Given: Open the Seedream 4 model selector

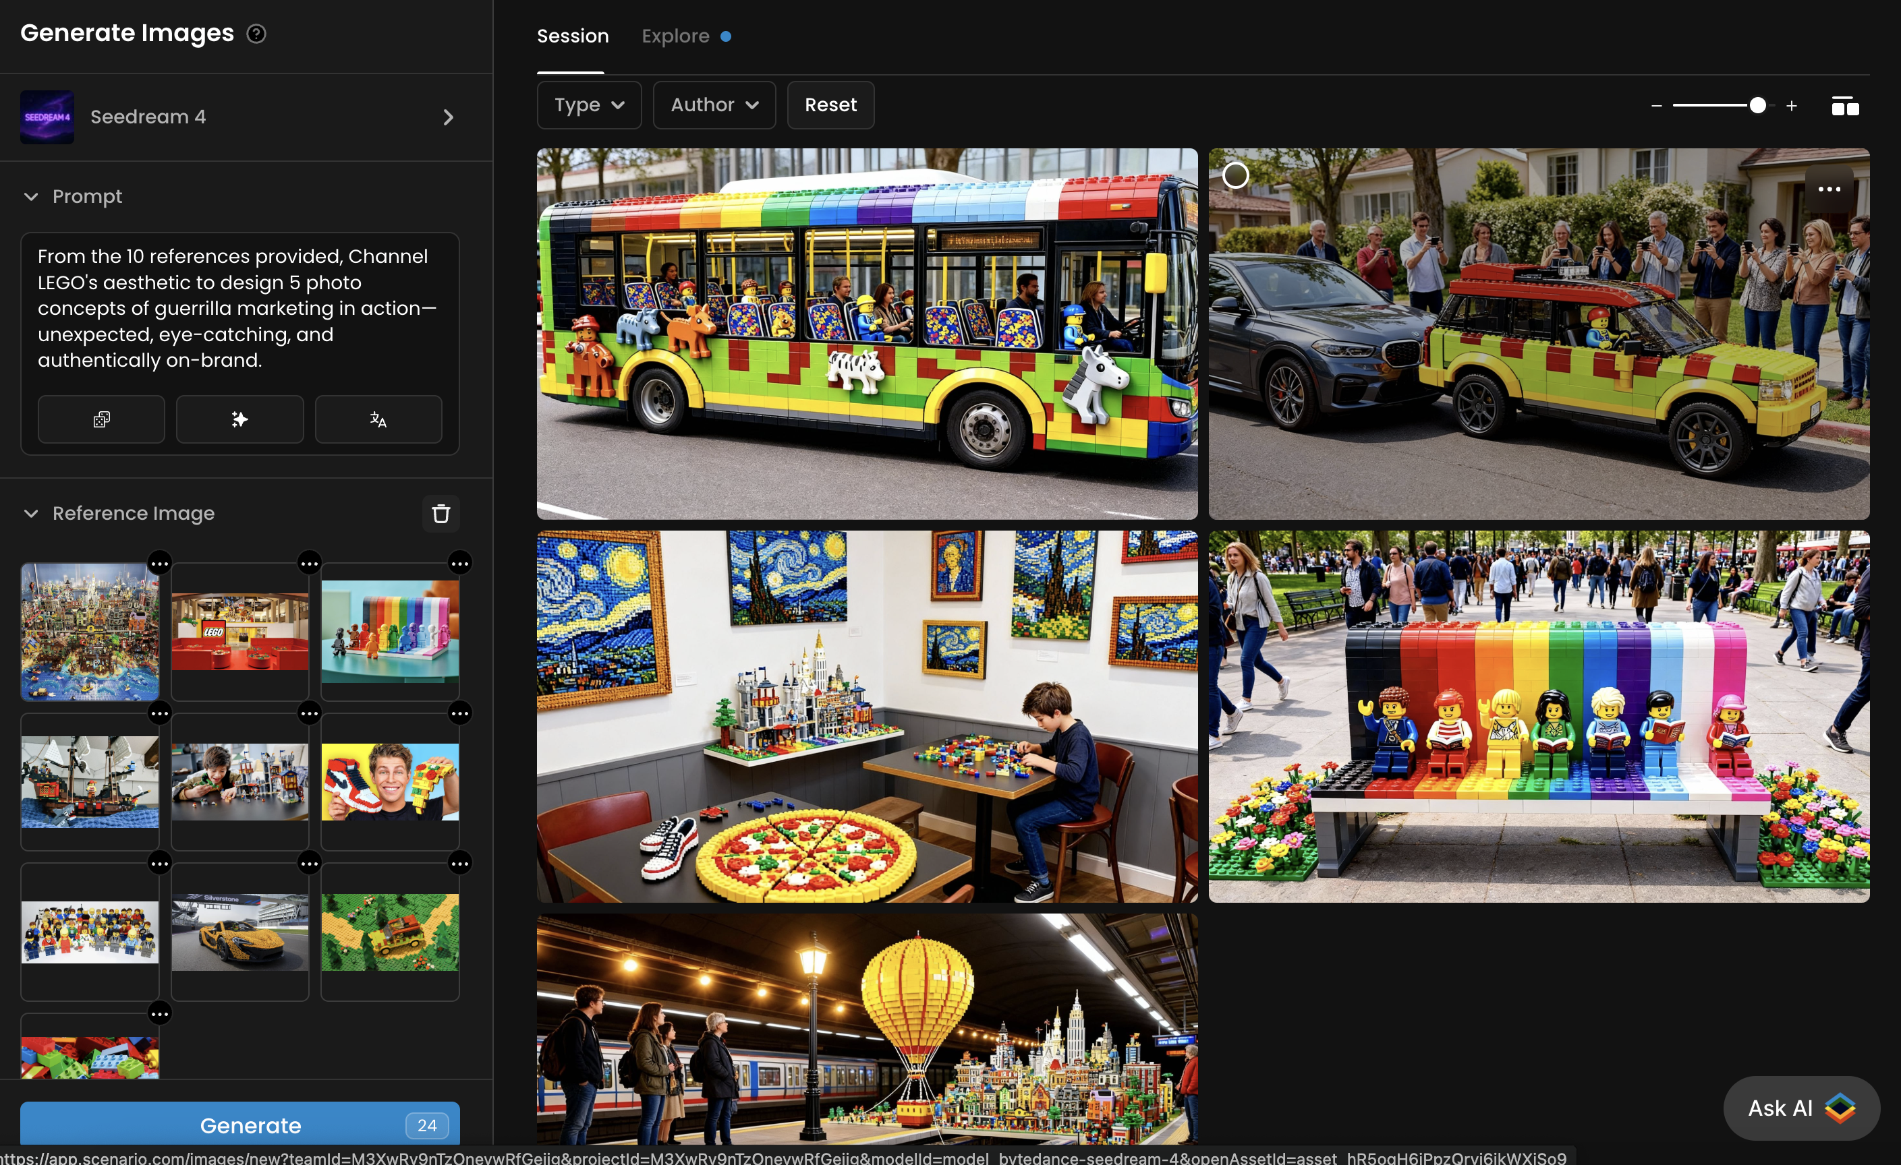Looking at the screenshot, I should (x=239, y=117).
